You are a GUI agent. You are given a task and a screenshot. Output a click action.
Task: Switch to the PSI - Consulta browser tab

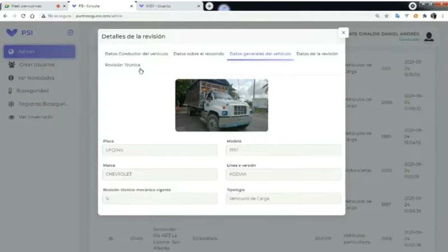pyautogui.click(x=101, y=6)
